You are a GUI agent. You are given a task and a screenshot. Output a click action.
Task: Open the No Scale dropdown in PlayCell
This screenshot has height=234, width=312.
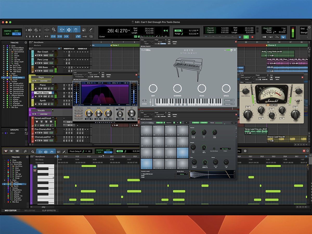click(x=230, y=100)
